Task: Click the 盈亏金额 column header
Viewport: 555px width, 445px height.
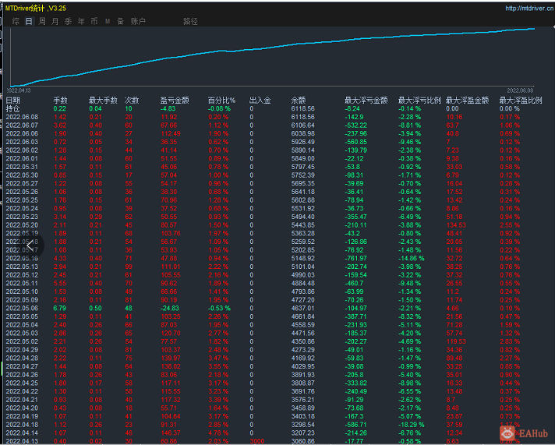Action: [175, 101]
